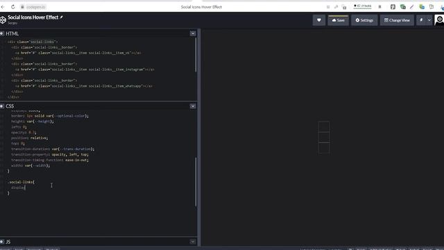The image size is (444, 250).
Task: Open the user avatar menu
Action: coord(439,20)
